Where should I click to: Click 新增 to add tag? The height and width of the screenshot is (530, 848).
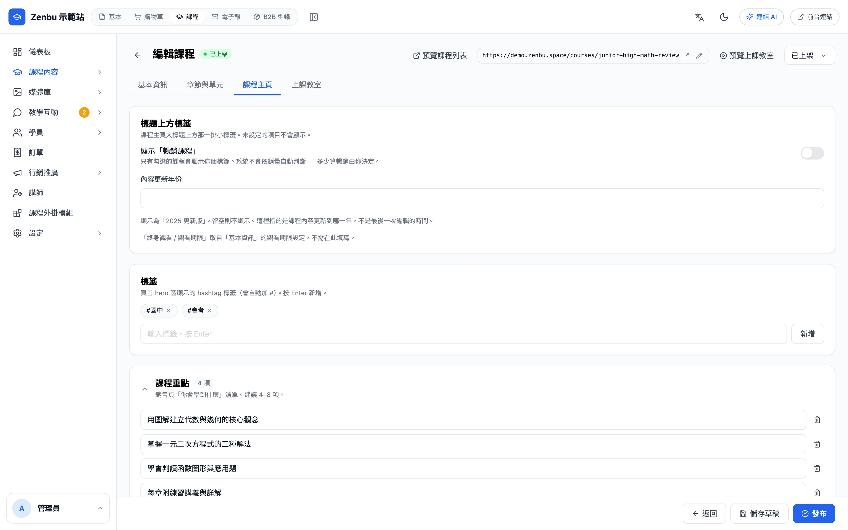[807, 334]
